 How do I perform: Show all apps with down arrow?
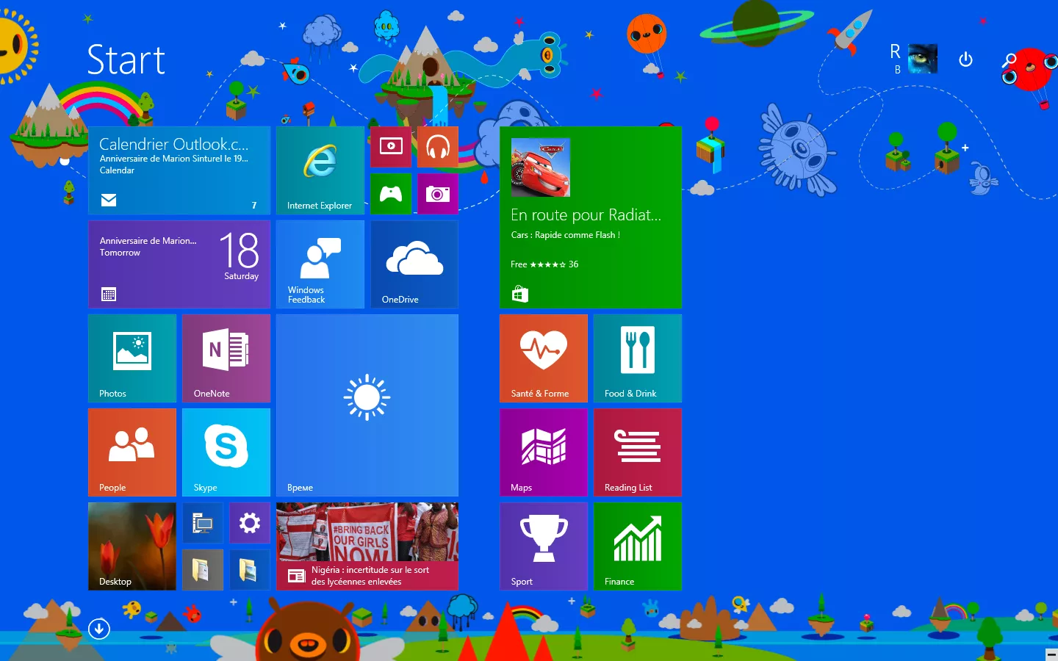(99, 629)
